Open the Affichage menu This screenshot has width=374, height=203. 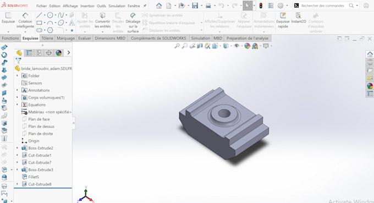pos(70,6)
